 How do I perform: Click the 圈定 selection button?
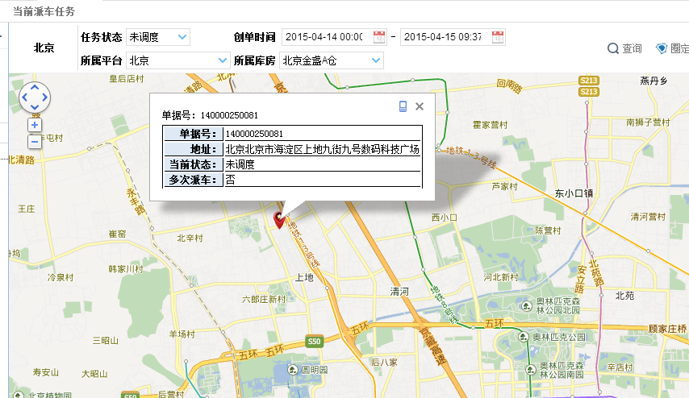coord(671,48)
